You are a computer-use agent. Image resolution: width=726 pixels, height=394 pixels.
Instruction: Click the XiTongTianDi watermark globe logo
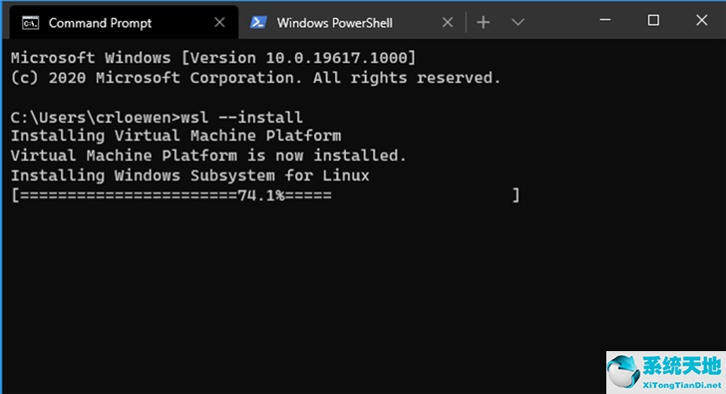(623, 371)
